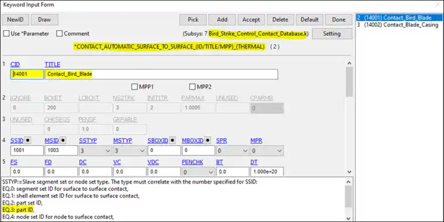Click the CID label link
Screen dimensions: 444x222
[15, 65]
